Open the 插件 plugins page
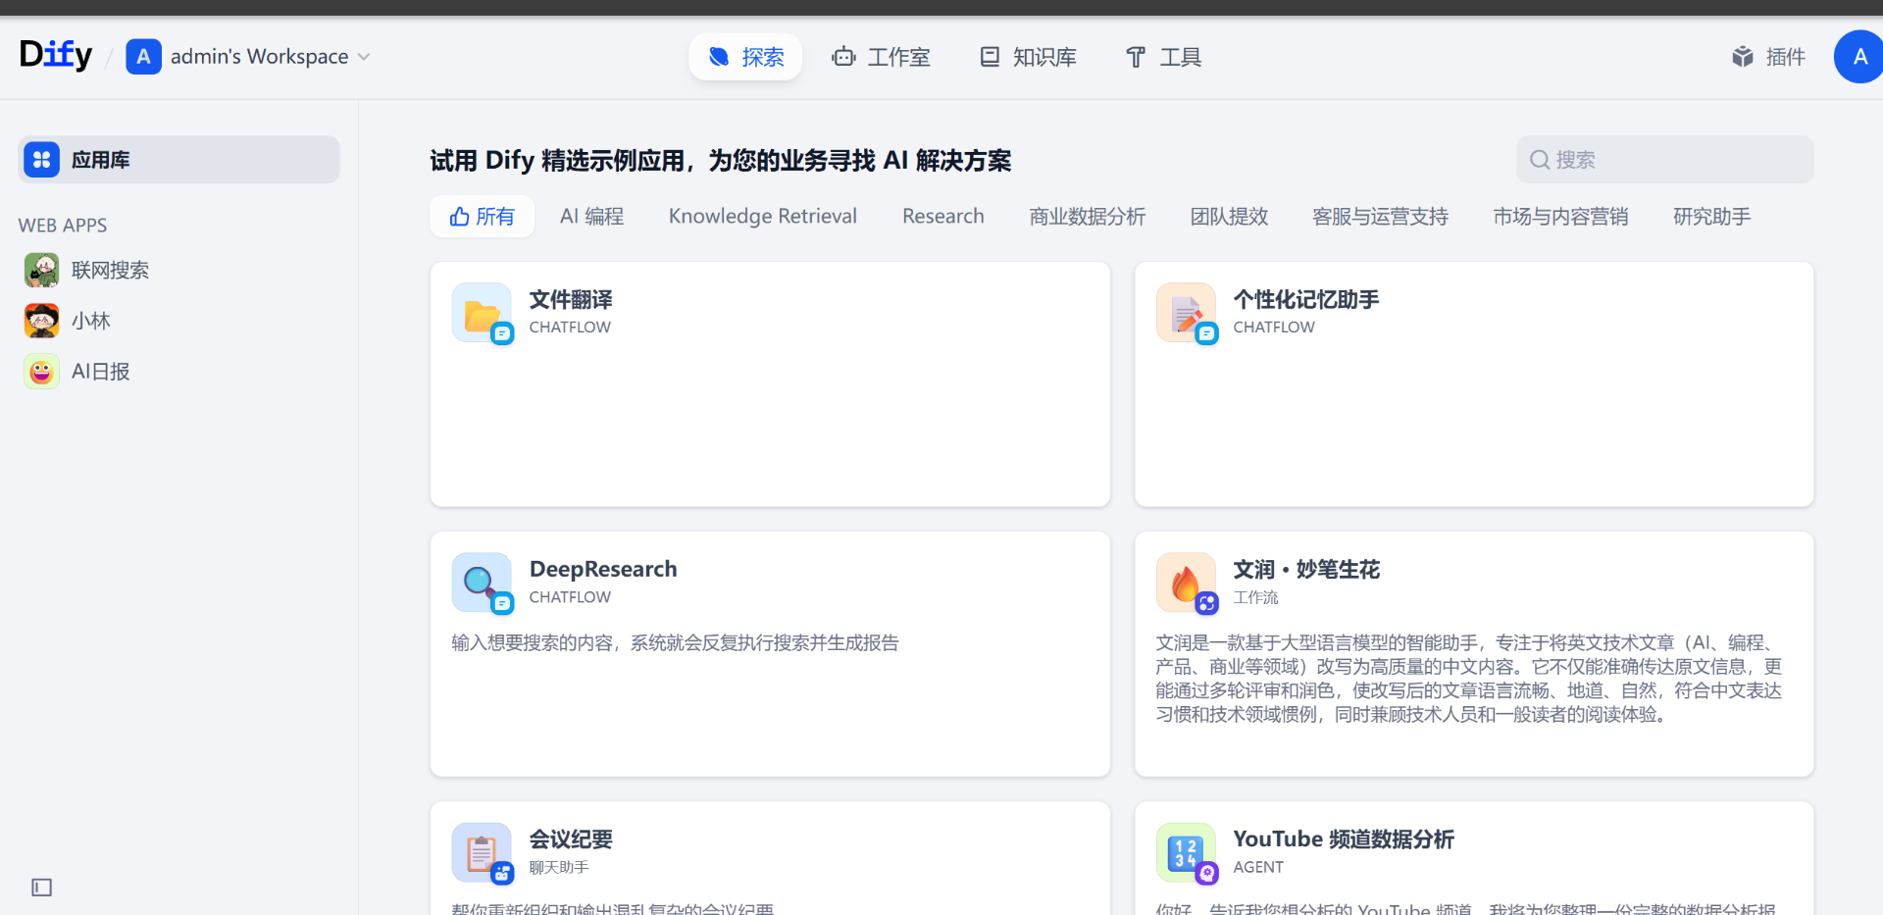 pyautogui.click(x=1768, y=57)
